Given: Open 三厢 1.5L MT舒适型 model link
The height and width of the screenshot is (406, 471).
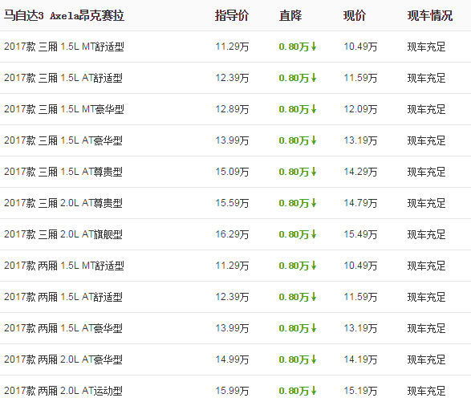Looking at the screenshot, I should point(64,47).
